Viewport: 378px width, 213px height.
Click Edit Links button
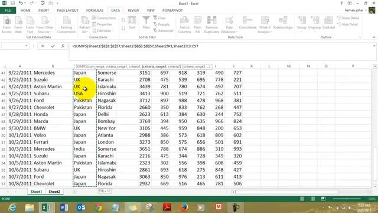click(x=102, y=31)
